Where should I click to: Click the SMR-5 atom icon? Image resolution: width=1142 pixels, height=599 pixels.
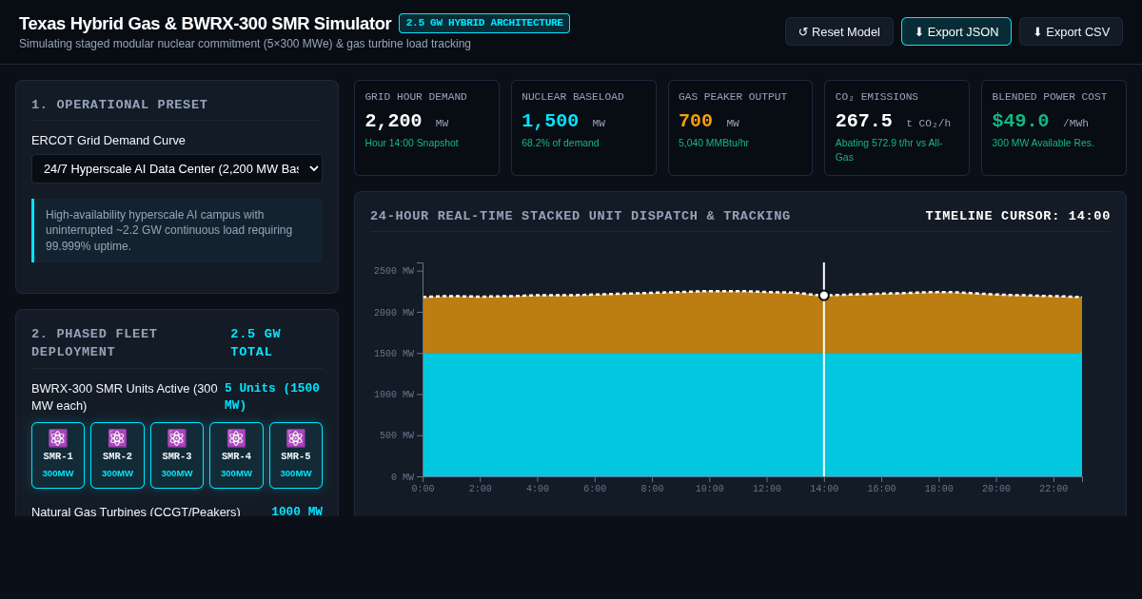pos(296,438)
